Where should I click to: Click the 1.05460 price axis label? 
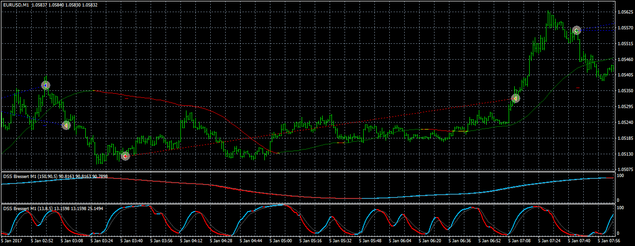click(625, 60)
